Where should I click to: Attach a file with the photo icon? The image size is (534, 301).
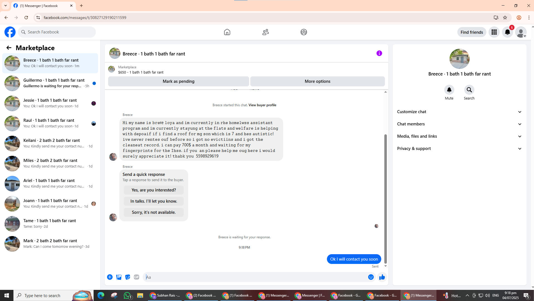pos(119,277)
